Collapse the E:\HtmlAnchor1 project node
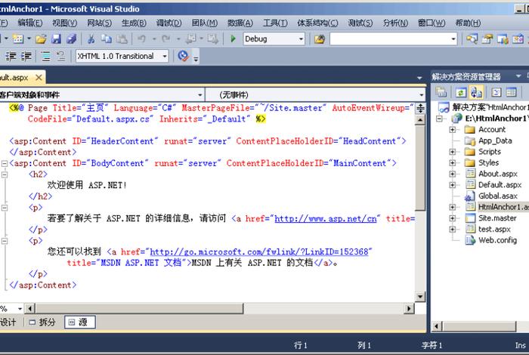Viewport: 529px width, 355px height. click(x=439, y=119)
